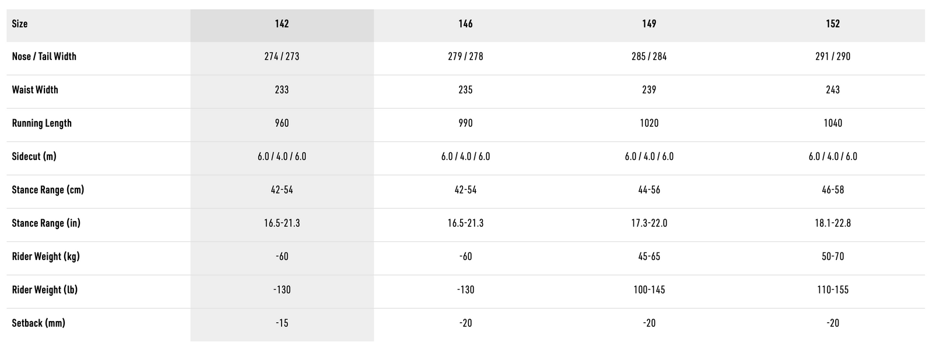Select the Sidecut (m) row label
This screenshot has width=933, height=342.
tap(34, 156)
